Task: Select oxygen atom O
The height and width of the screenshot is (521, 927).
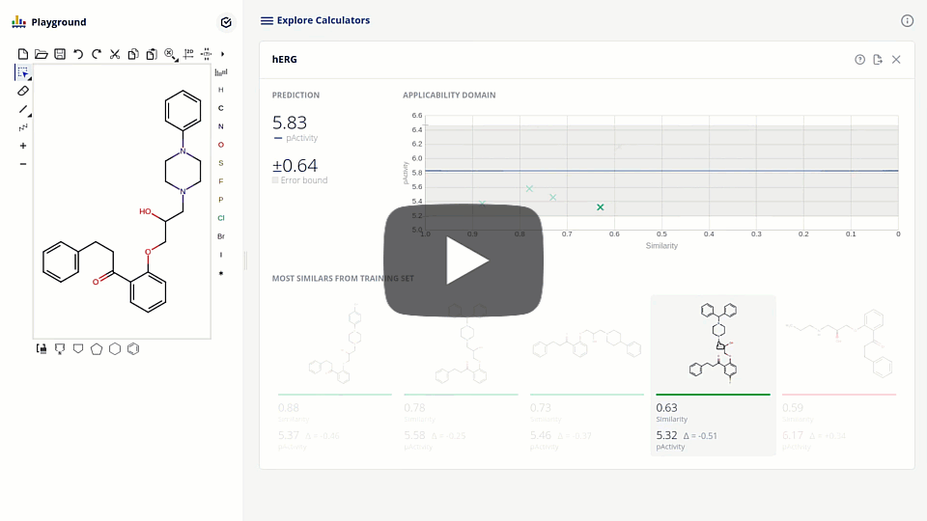Action: [x=221, y=145]
